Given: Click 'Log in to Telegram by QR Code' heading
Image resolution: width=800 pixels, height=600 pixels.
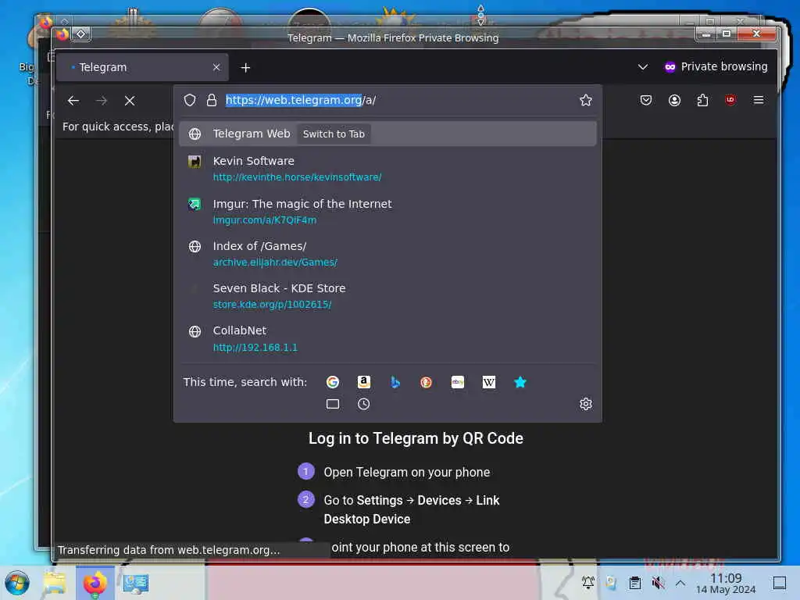Looking at the screenshot, I should coord(416,438).
